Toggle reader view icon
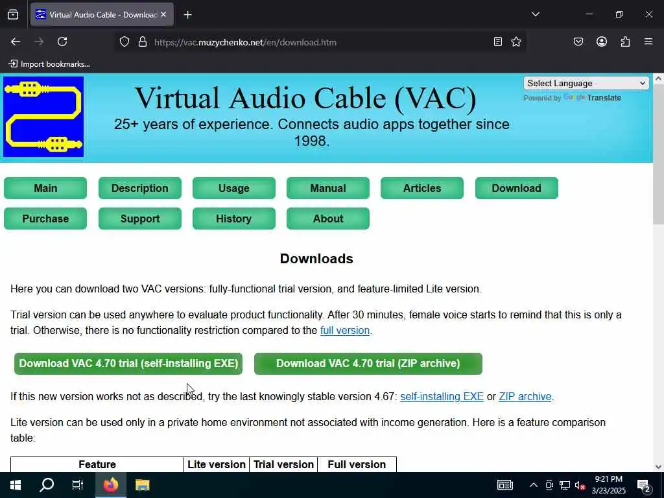This screenshot has height=498, width=664. click(498, 42)
